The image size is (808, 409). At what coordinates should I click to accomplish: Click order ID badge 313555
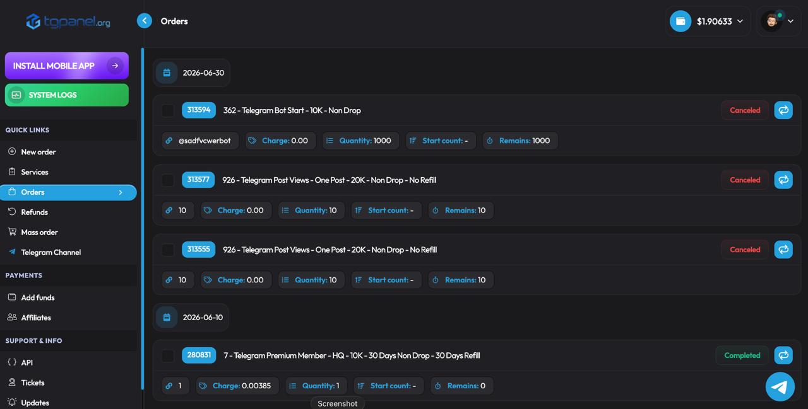198,249
